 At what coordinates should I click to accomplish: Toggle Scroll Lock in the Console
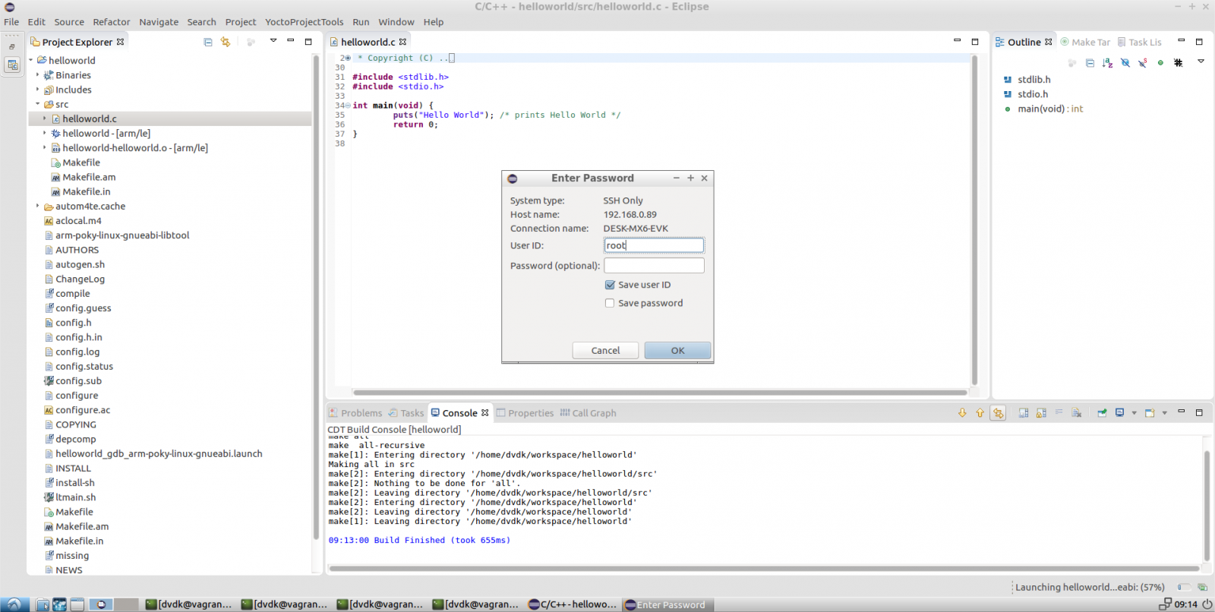pyautogui.click(x=1041, y=413)
